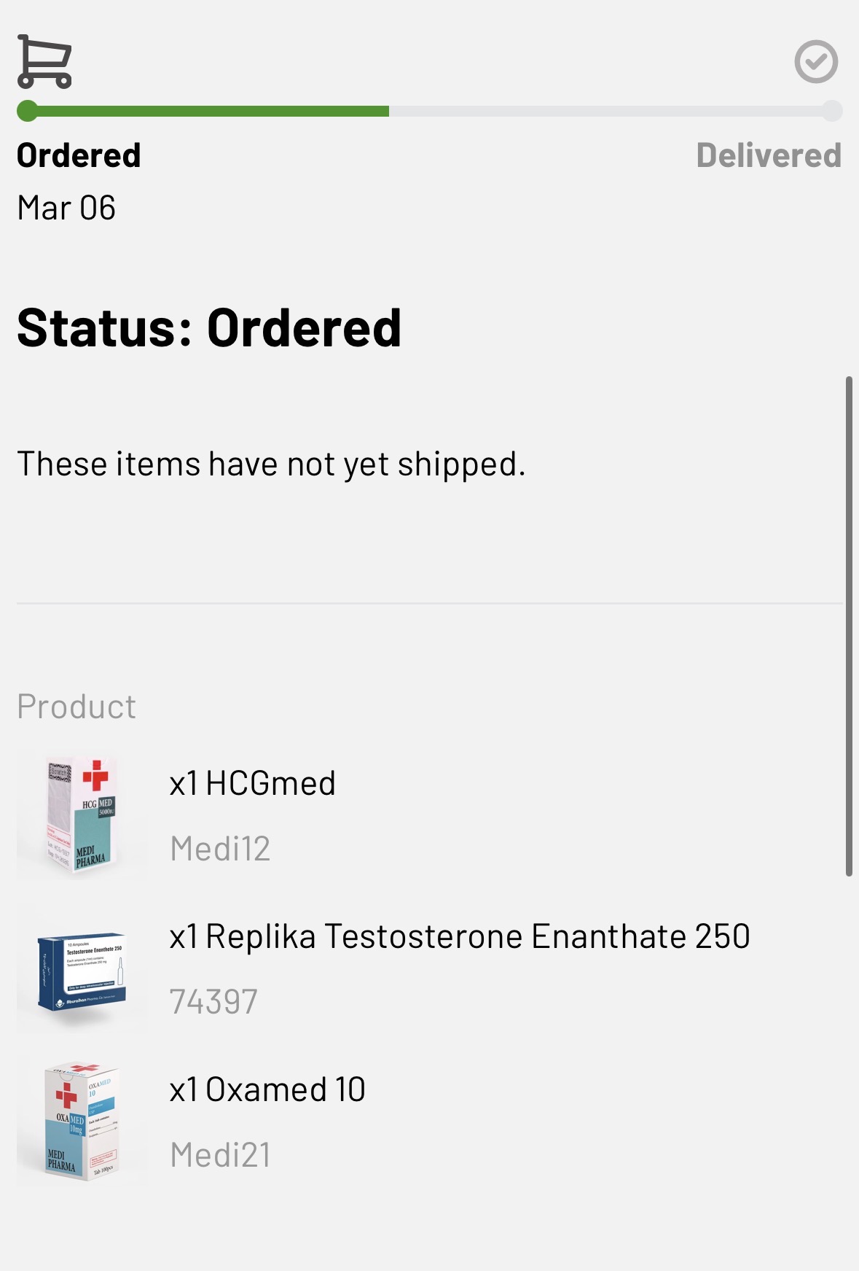Viewport: 859px width, 1271px height.
Task: Click the Mar 06 order date
Action: pyautogui.click(x=66, y=209)
